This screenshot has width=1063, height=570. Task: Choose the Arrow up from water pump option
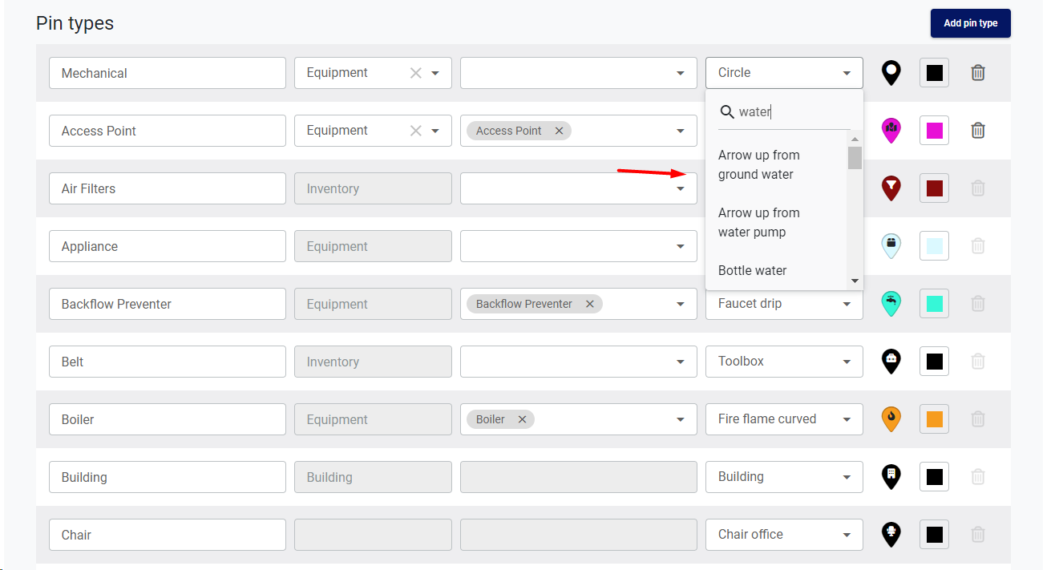758,222
